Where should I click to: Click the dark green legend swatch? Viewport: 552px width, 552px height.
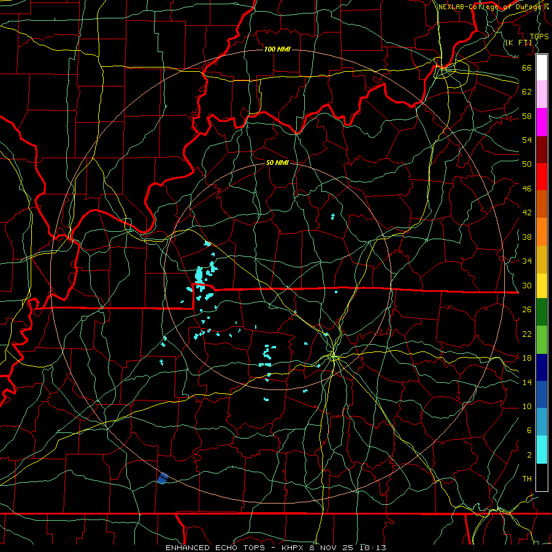point(542,312)
